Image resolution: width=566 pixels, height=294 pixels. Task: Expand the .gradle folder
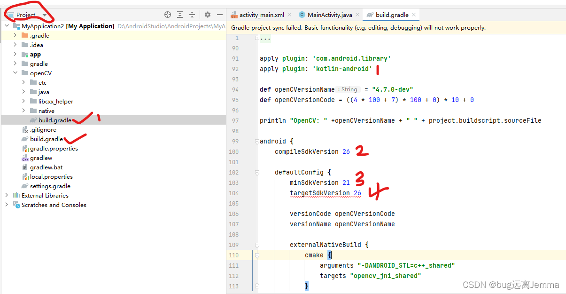coord(15,36)
